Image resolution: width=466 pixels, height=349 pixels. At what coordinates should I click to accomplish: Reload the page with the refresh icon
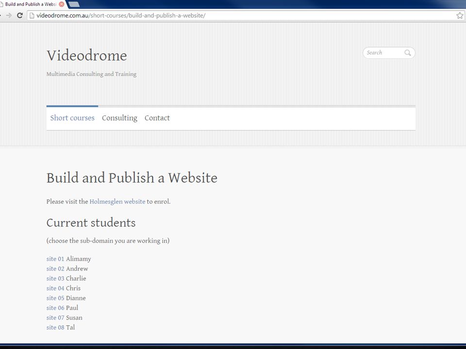19,16
